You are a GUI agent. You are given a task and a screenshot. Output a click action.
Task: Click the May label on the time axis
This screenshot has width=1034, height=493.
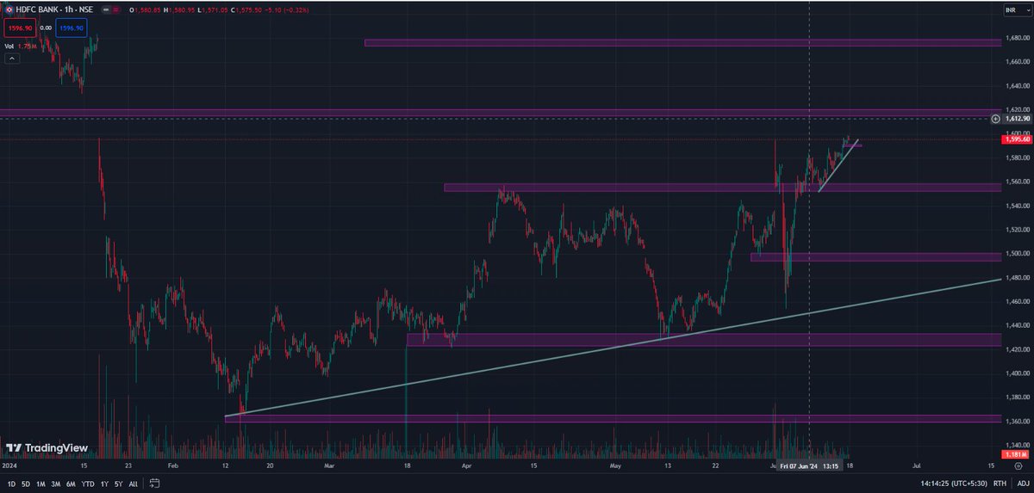614,465
